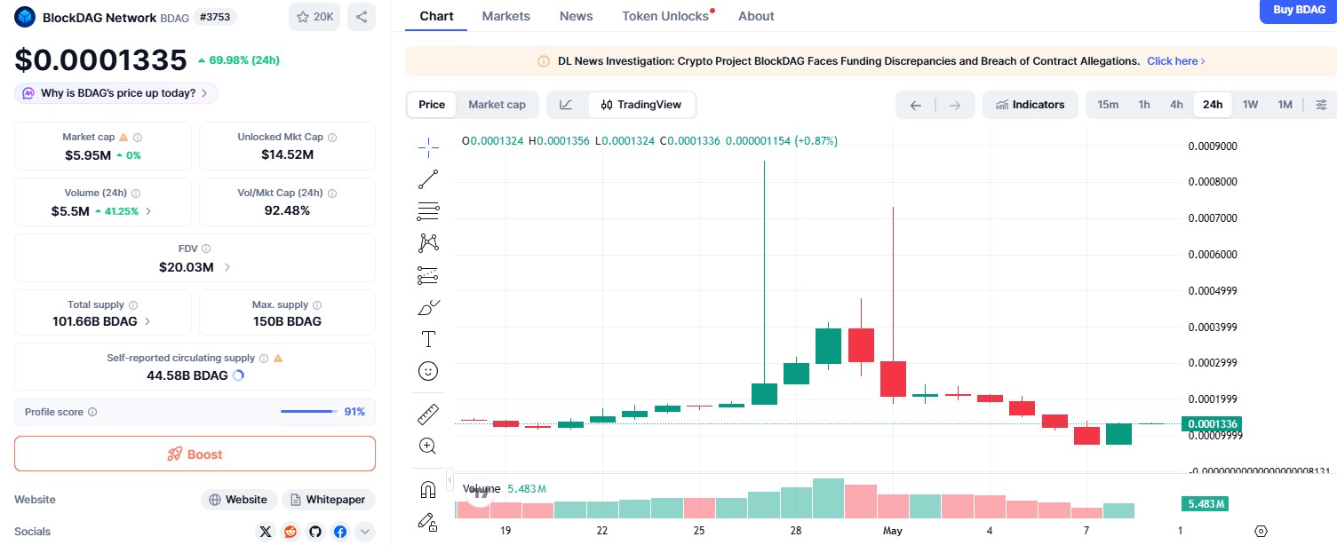Collapse the volume pane arrow

coord(450,478)
